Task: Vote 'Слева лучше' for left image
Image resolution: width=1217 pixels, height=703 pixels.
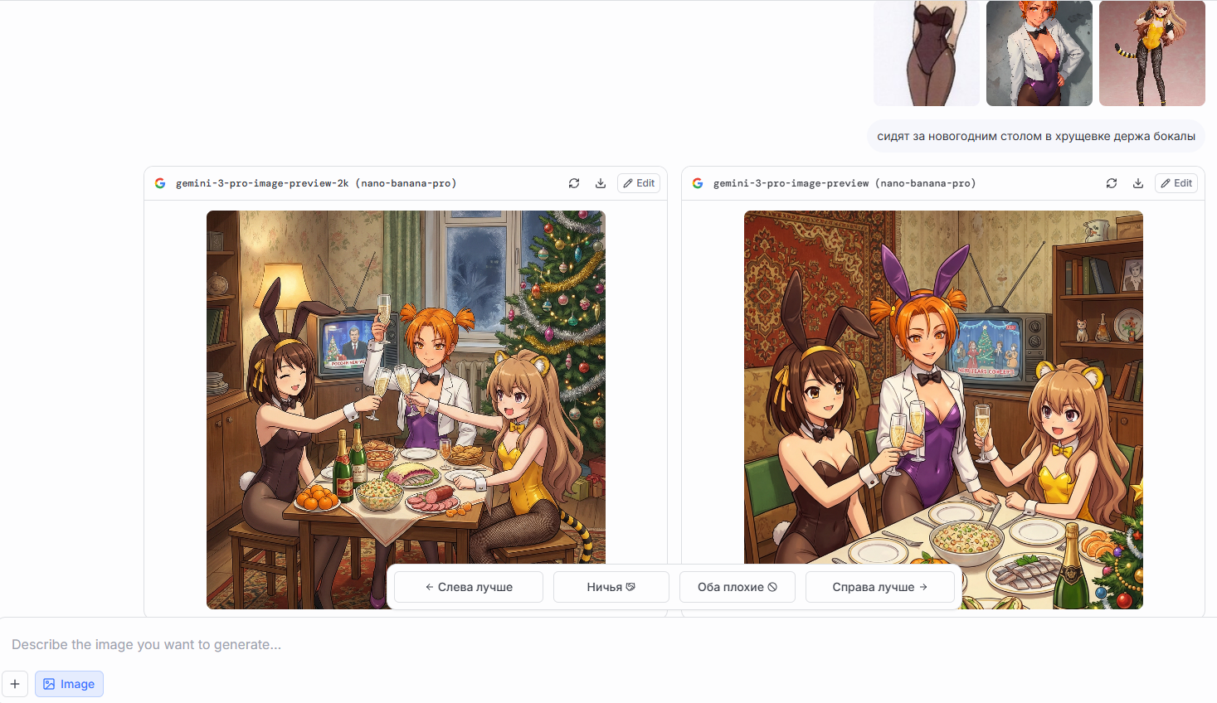Action: click(x=469, y=587)
